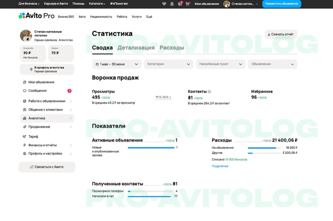This screenshot has height=221, width=333.
Task: Click the Написали в чат progress bar
Action: pyautogui.click(x=150, y=196)
